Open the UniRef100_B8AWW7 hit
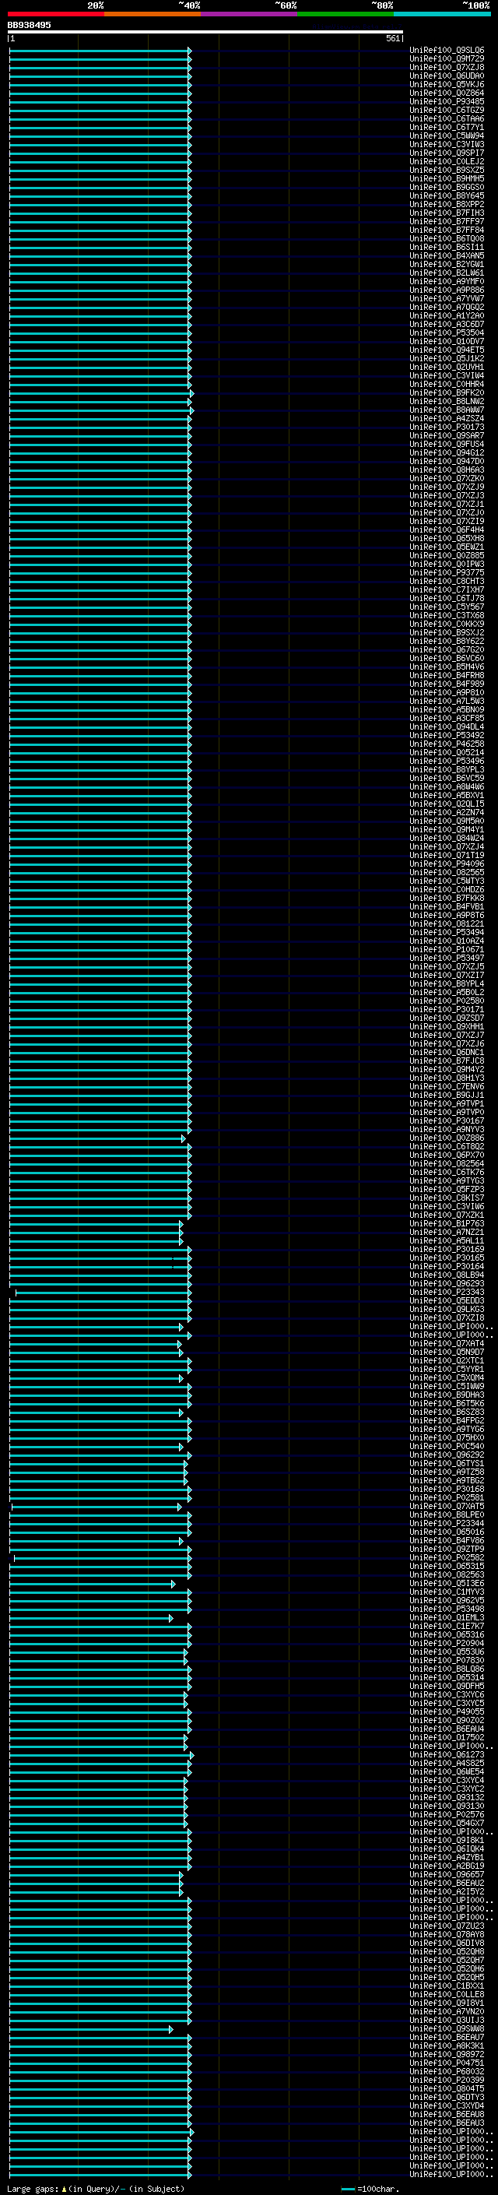The width and height of the screenshot is (498, 2195). pyautogui.click(x=447, y=410)
